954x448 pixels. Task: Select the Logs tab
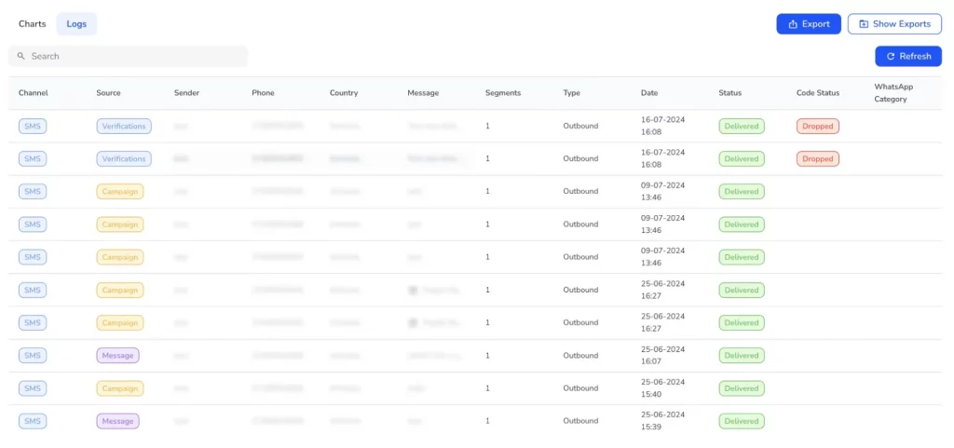point(76,24)
